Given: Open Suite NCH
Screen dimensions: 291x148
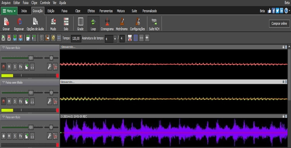Looking at the screenshot, I should coord(154,24).
